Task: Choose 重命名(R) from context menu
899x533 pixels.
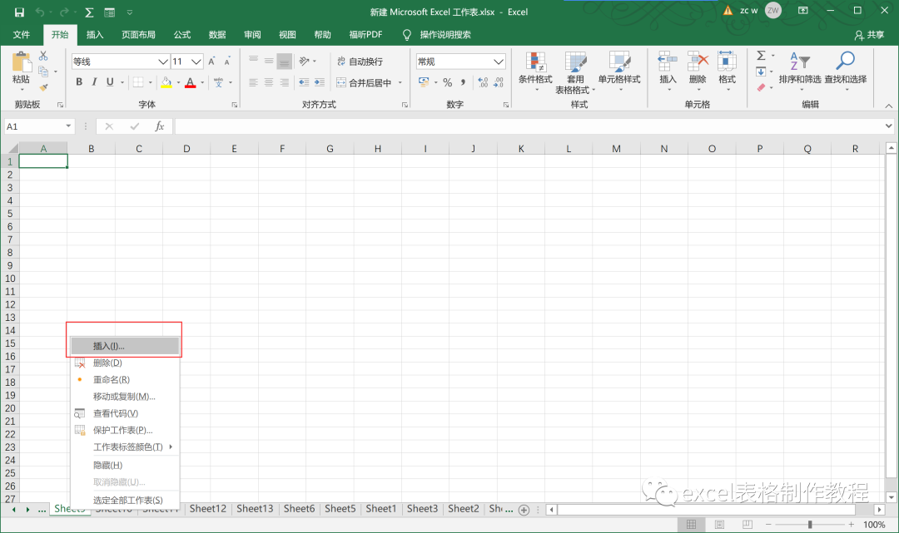Action: coord(125,379)
